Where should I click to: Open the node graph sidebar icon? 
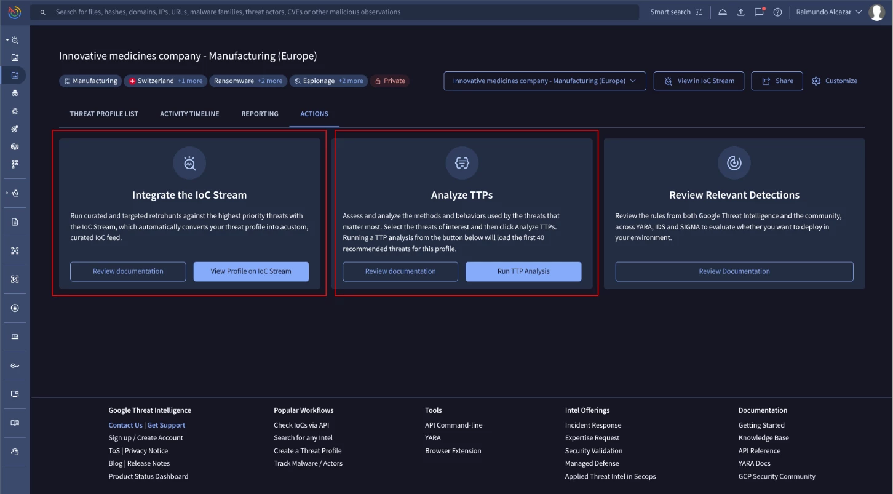pyautogui.click(x=15, y=250)
